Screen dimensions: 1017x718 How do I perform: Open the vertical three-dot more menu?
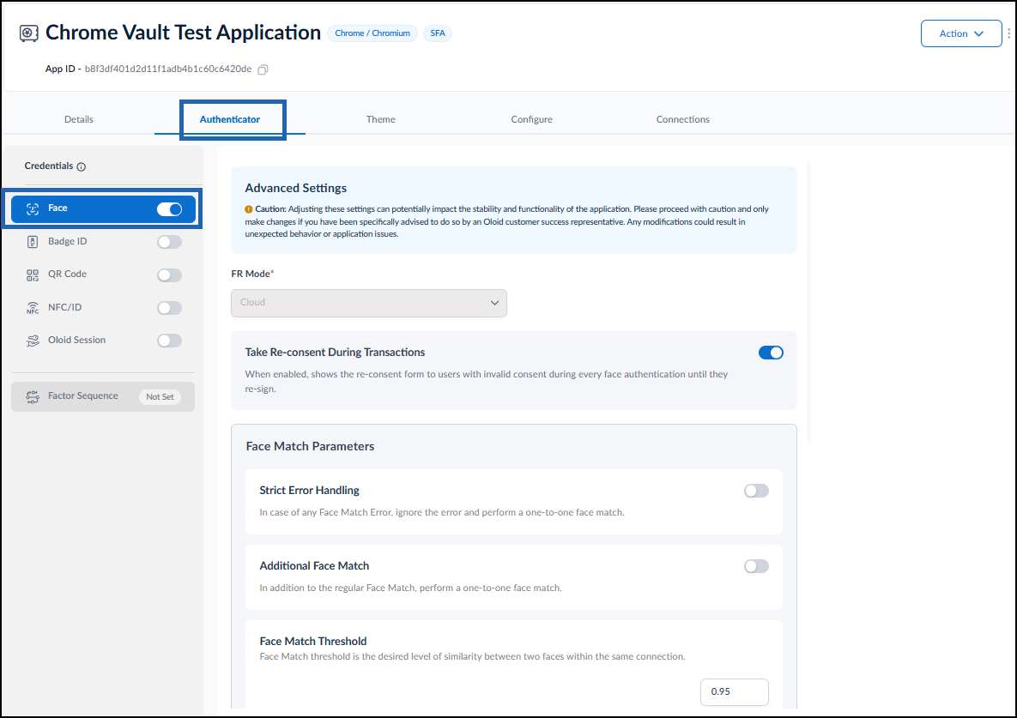1008,33
